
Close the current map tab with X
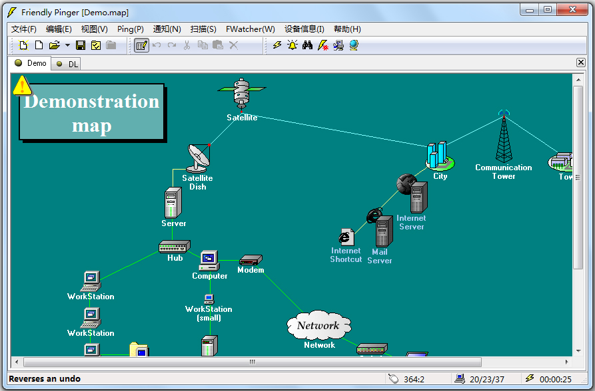pyautogui.click(x=580, y=63)
